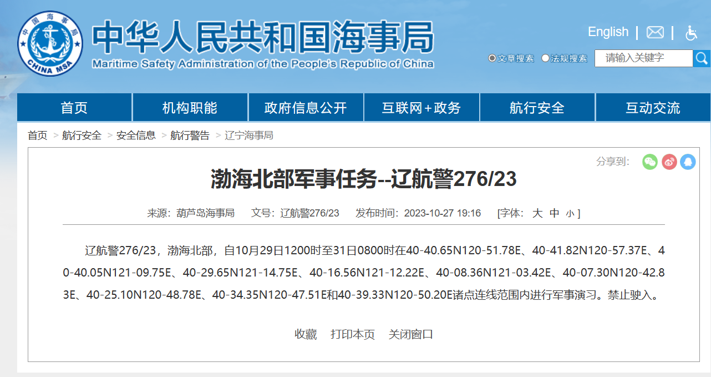Switch to the English site link
Screen dimensions: 711x377
[608, 32]
